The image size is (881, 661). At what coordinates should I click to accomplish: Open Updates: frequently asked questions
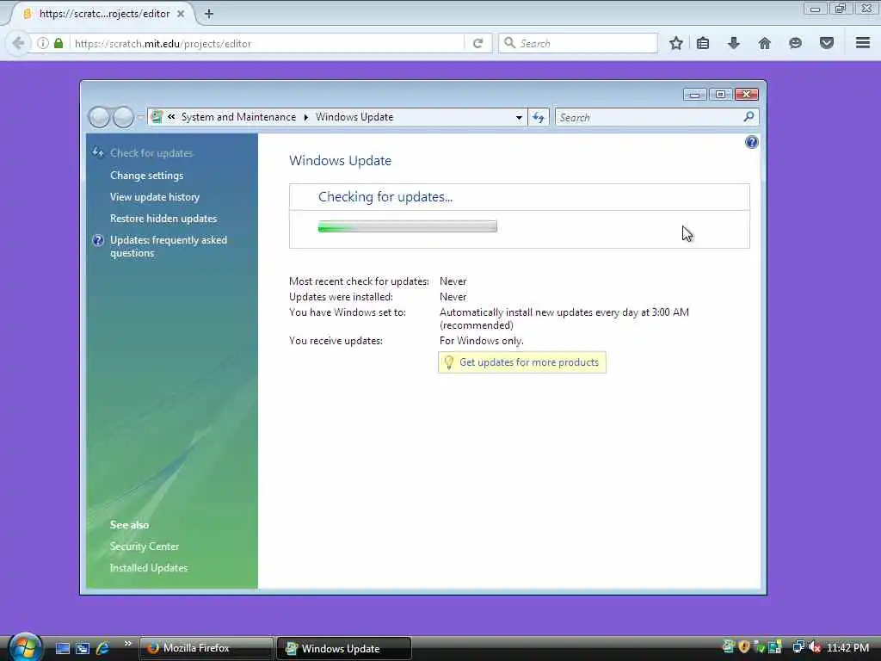coord(169,246)
